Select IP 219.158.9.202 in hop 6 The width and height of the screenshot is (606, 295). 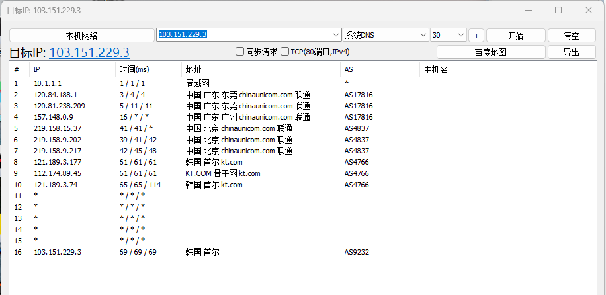pos(58,139)
